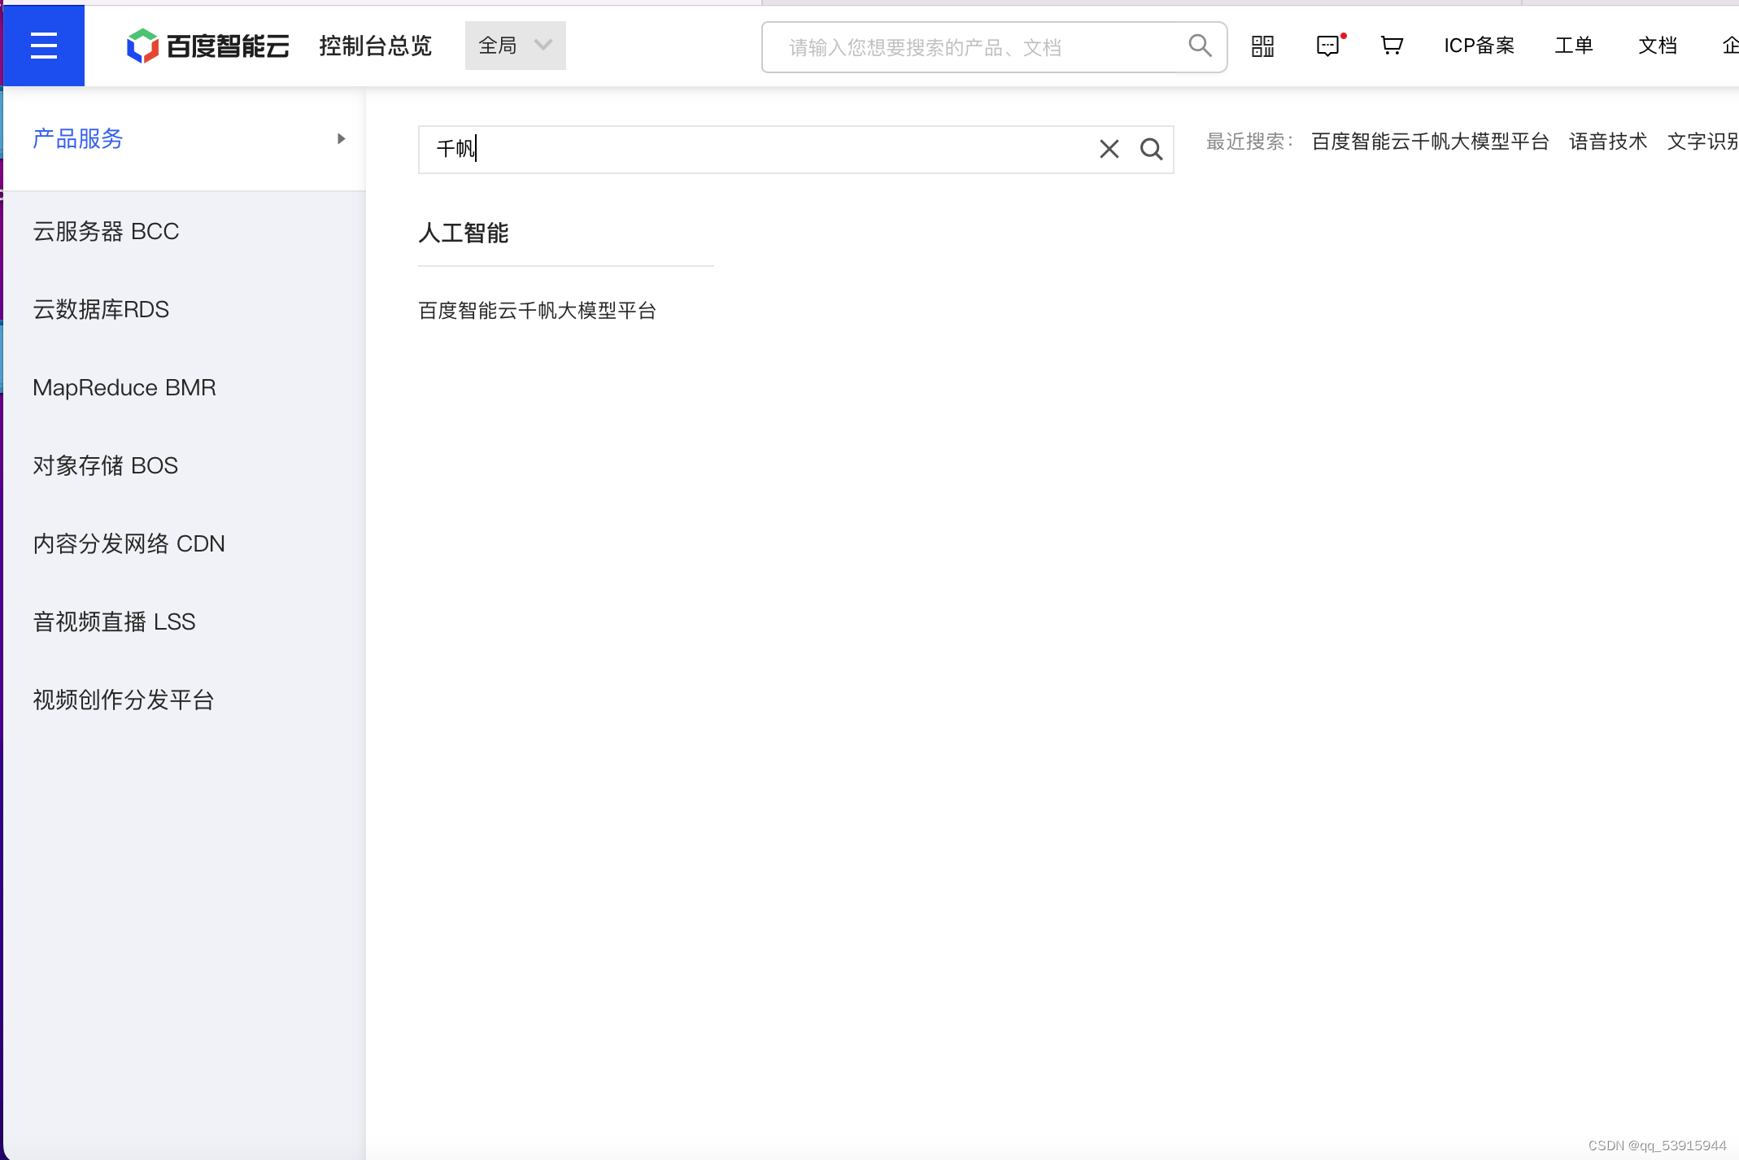
Task: Clear the 千帆 search text with X
Action: click(x=1109, y=149)
